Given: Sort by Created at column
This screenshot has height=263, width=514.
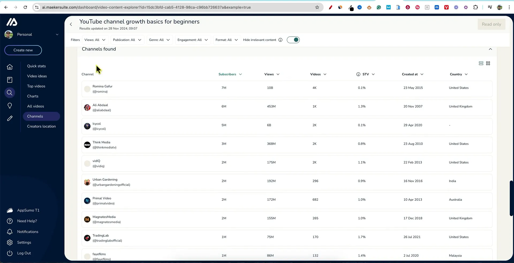Looking at the screenshot, I should (413, 74).
